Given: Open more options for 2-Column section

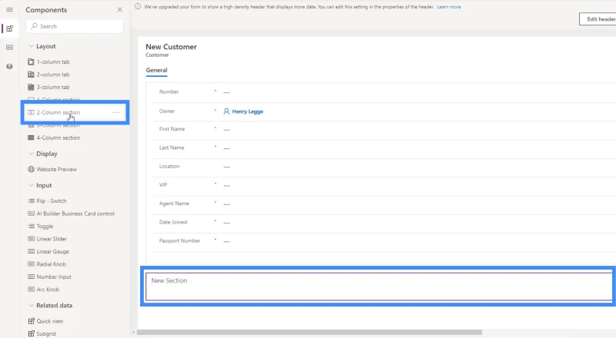Looking at the screenshot, I should point(116,112).
